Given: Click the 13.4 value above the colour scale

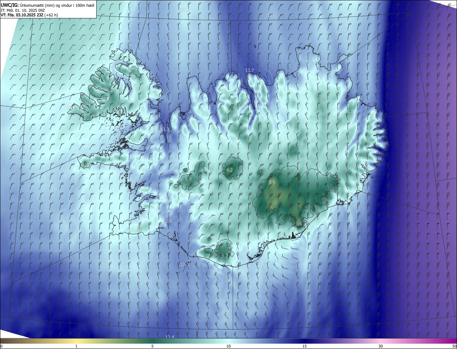Looking at the screenshot, I should pyautogui.click(x=170, y=337).
